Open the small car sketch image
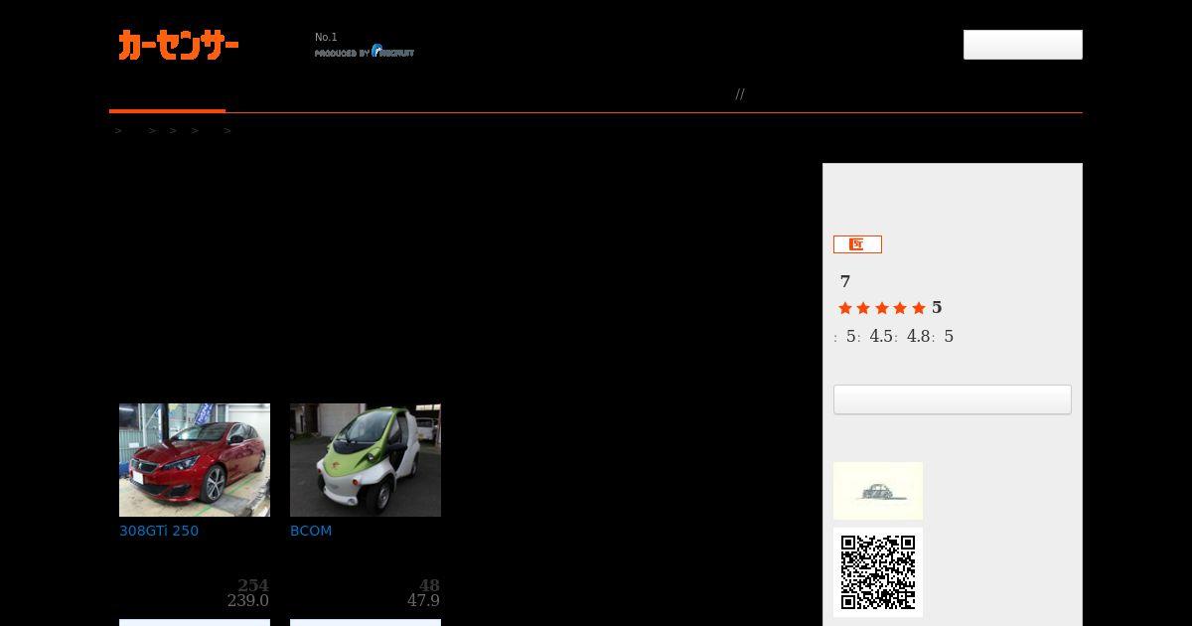Screen dimensions: 1192x626 [878, 491]
